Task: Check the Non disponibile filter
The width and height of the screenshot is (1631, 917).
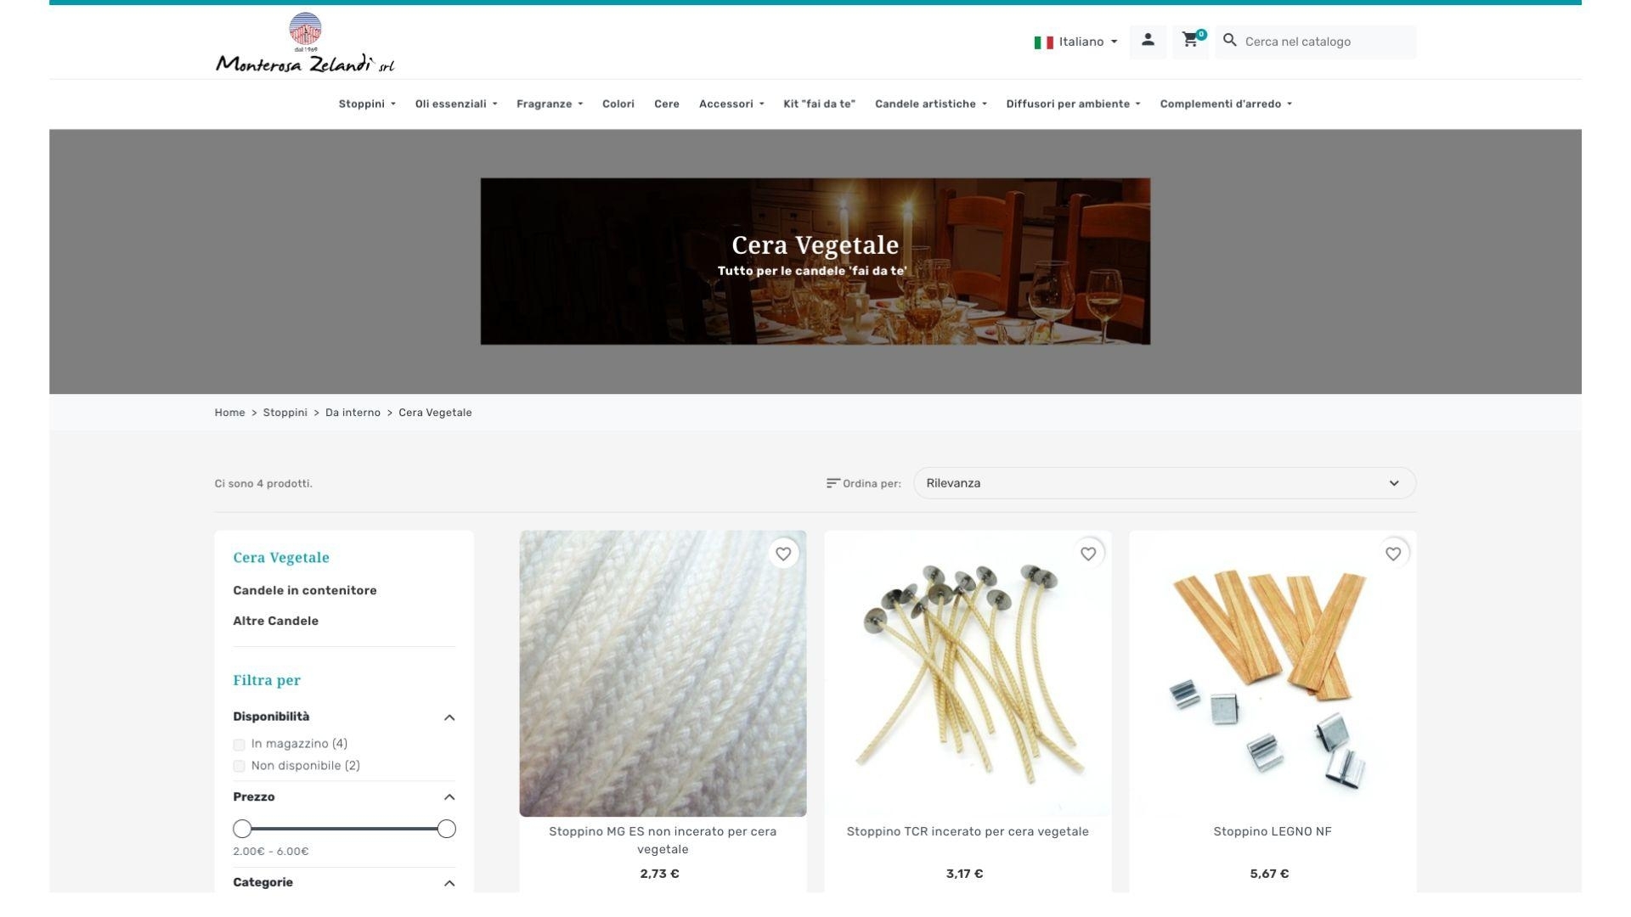Action: tap(239, 767)
